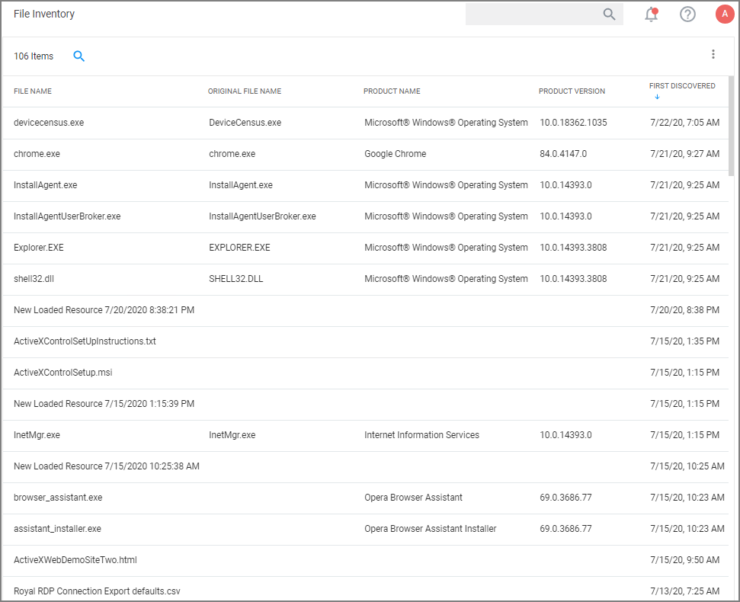Click the user profile avatar A
Screen dimensions: 740x602
pos(725,14)
